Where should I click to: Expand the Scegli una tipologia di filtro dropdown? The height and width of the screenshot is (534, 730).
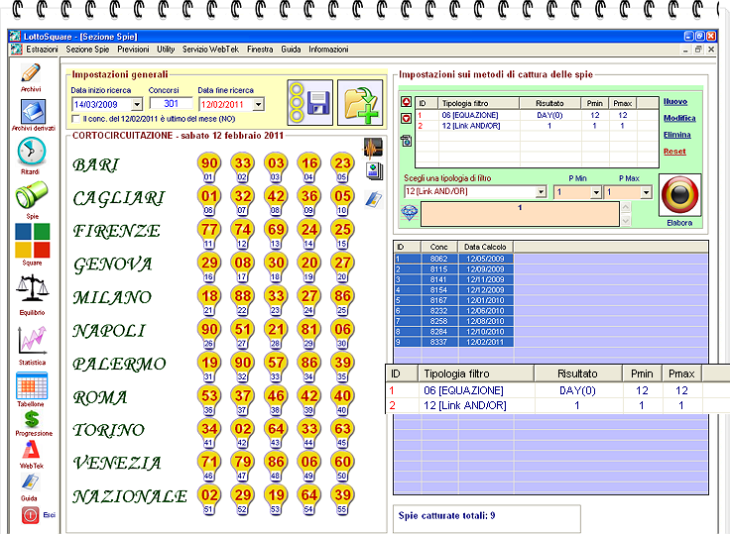click(541, 191)
